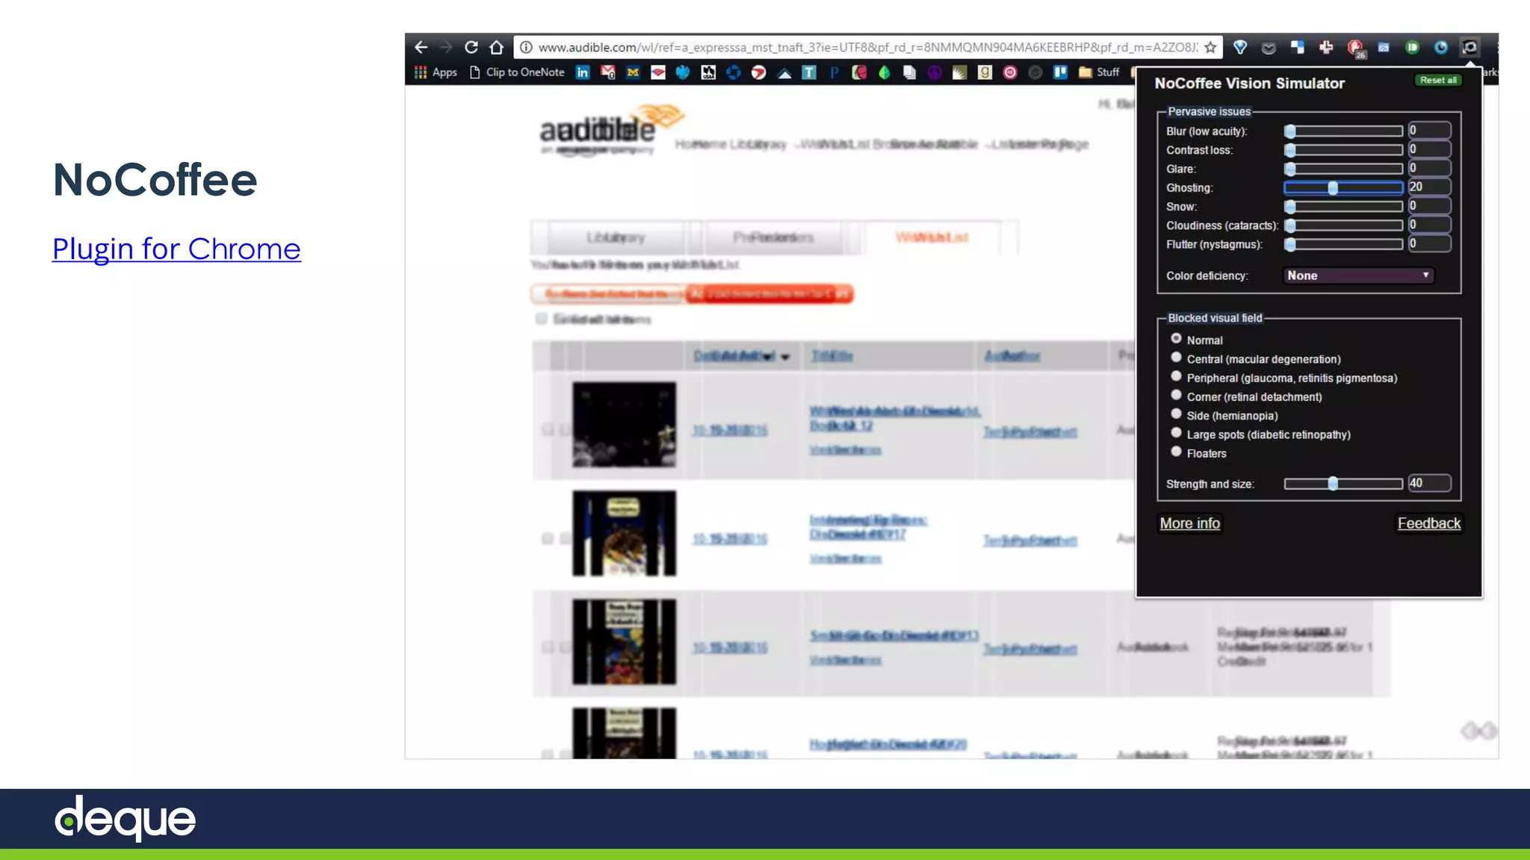This screenshot has width=1530, height=860.
Task: Open the Gmail bookmark
Action: (608, 72)
